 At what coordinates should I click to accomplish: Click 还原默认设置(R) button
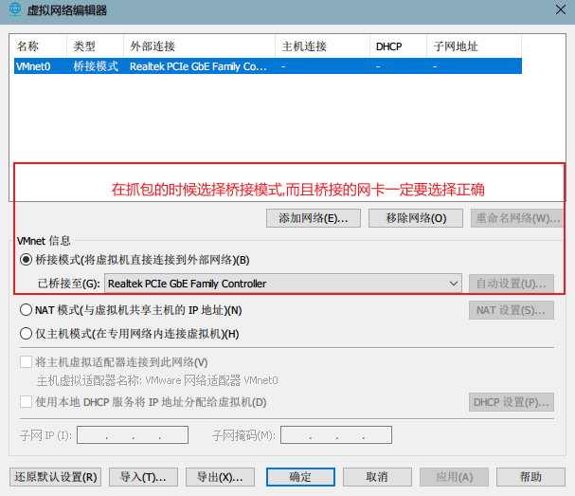pyautogui.click(x=55, y=477)
